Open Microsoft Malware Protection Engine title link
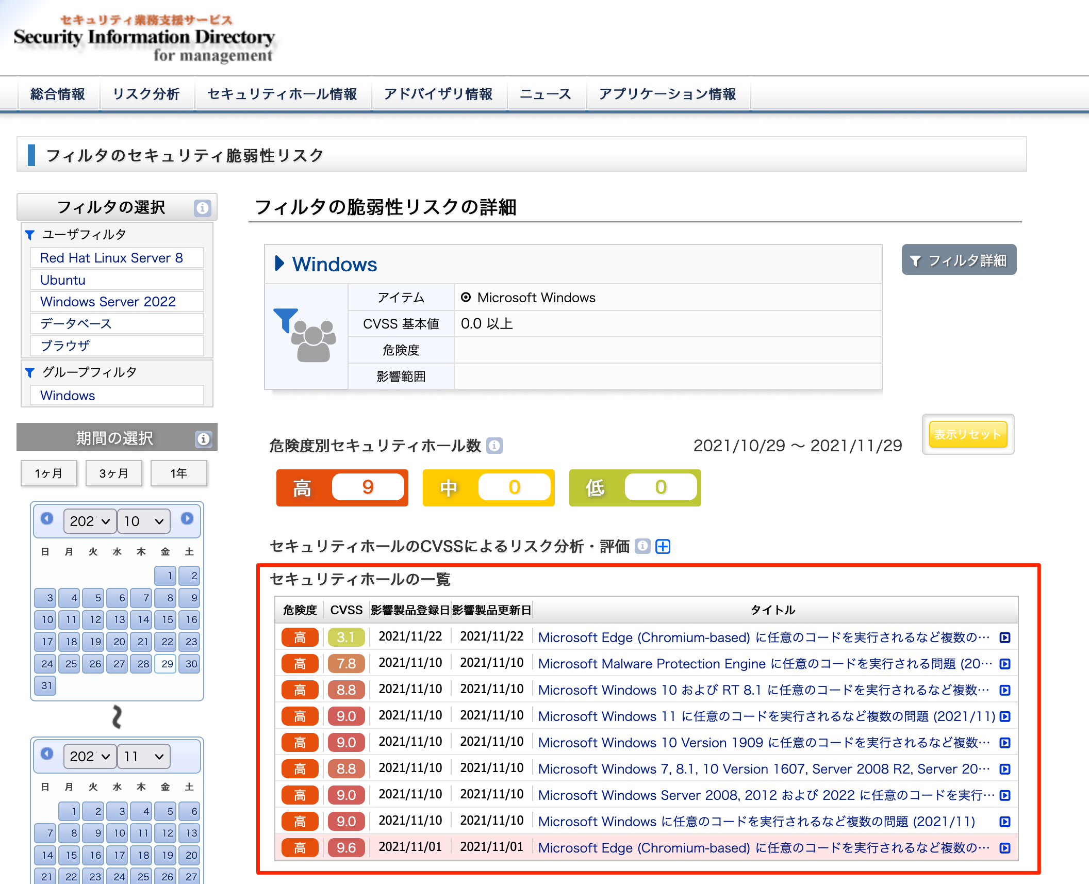 [x=765, y=664]
